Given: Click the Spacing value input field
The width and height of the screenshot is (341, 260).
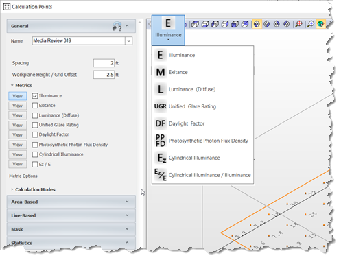Looking at the screenshot, I should click(104, 63).
